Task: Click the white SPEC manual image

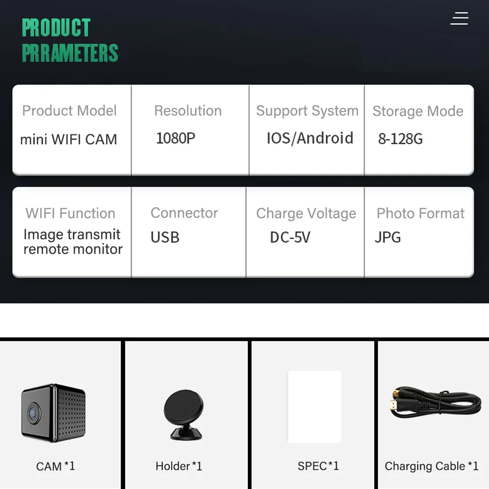Action: [x=314, y=407]
